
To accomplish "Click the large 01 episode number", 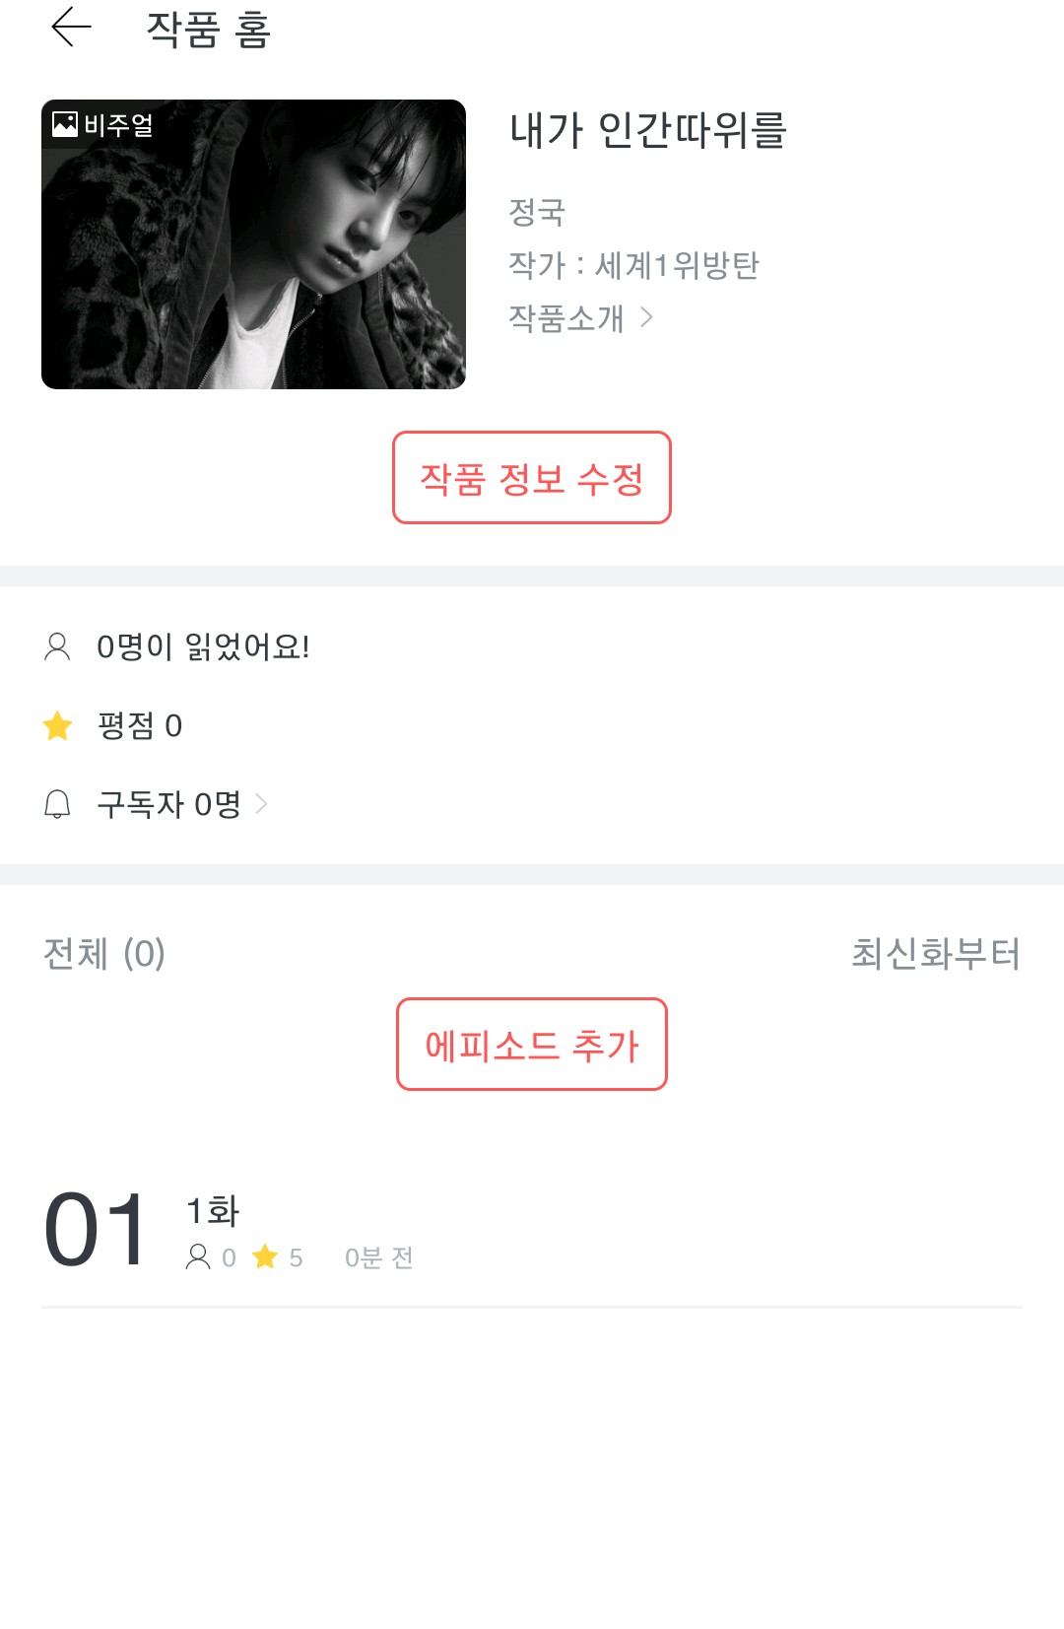I will pyautogui.click(x=96, y=1231).
